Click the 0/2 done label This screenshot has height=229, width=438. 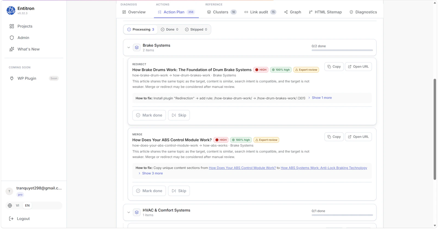319,46
